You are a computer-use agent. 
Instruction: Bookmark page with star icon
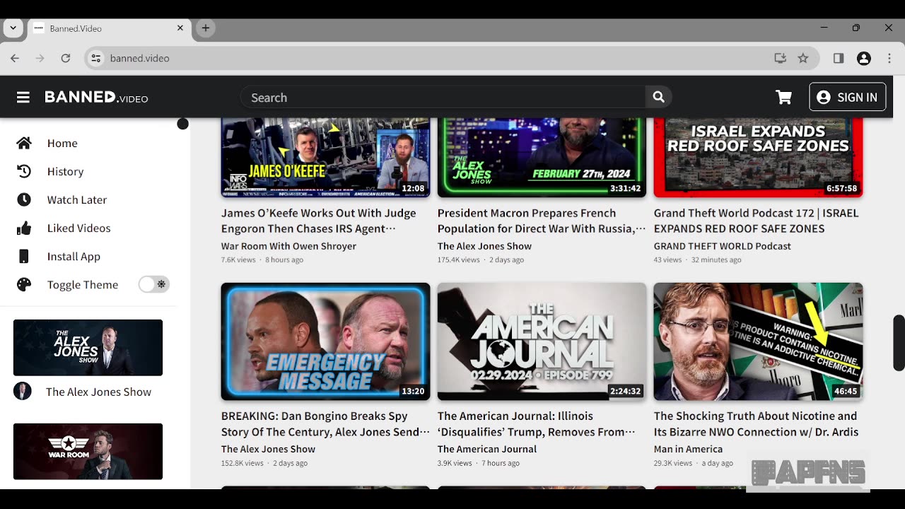pyautogui.click(x=803, y=58)
